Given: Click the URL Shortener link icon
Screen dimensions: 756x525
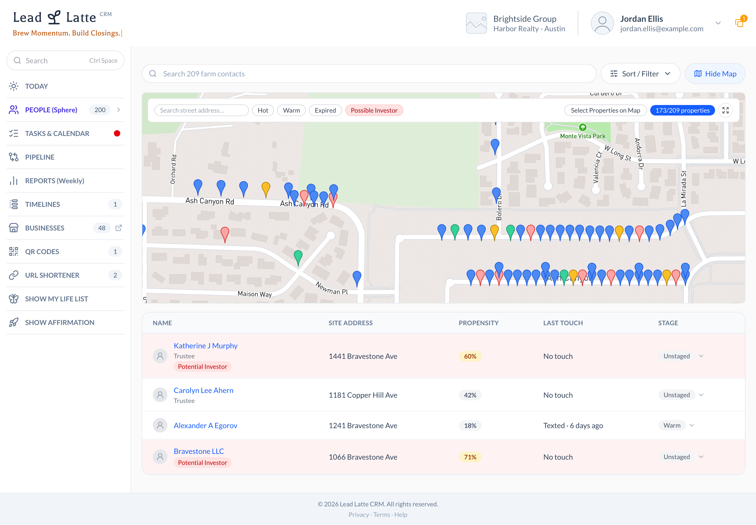Looking at the screenshot, I should tap(14, 275).
